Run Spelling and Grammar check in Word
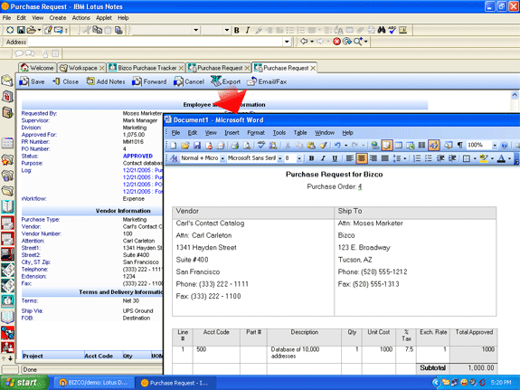Image resolution: width=520 pixels, height=390 pixels. point(261,145)
